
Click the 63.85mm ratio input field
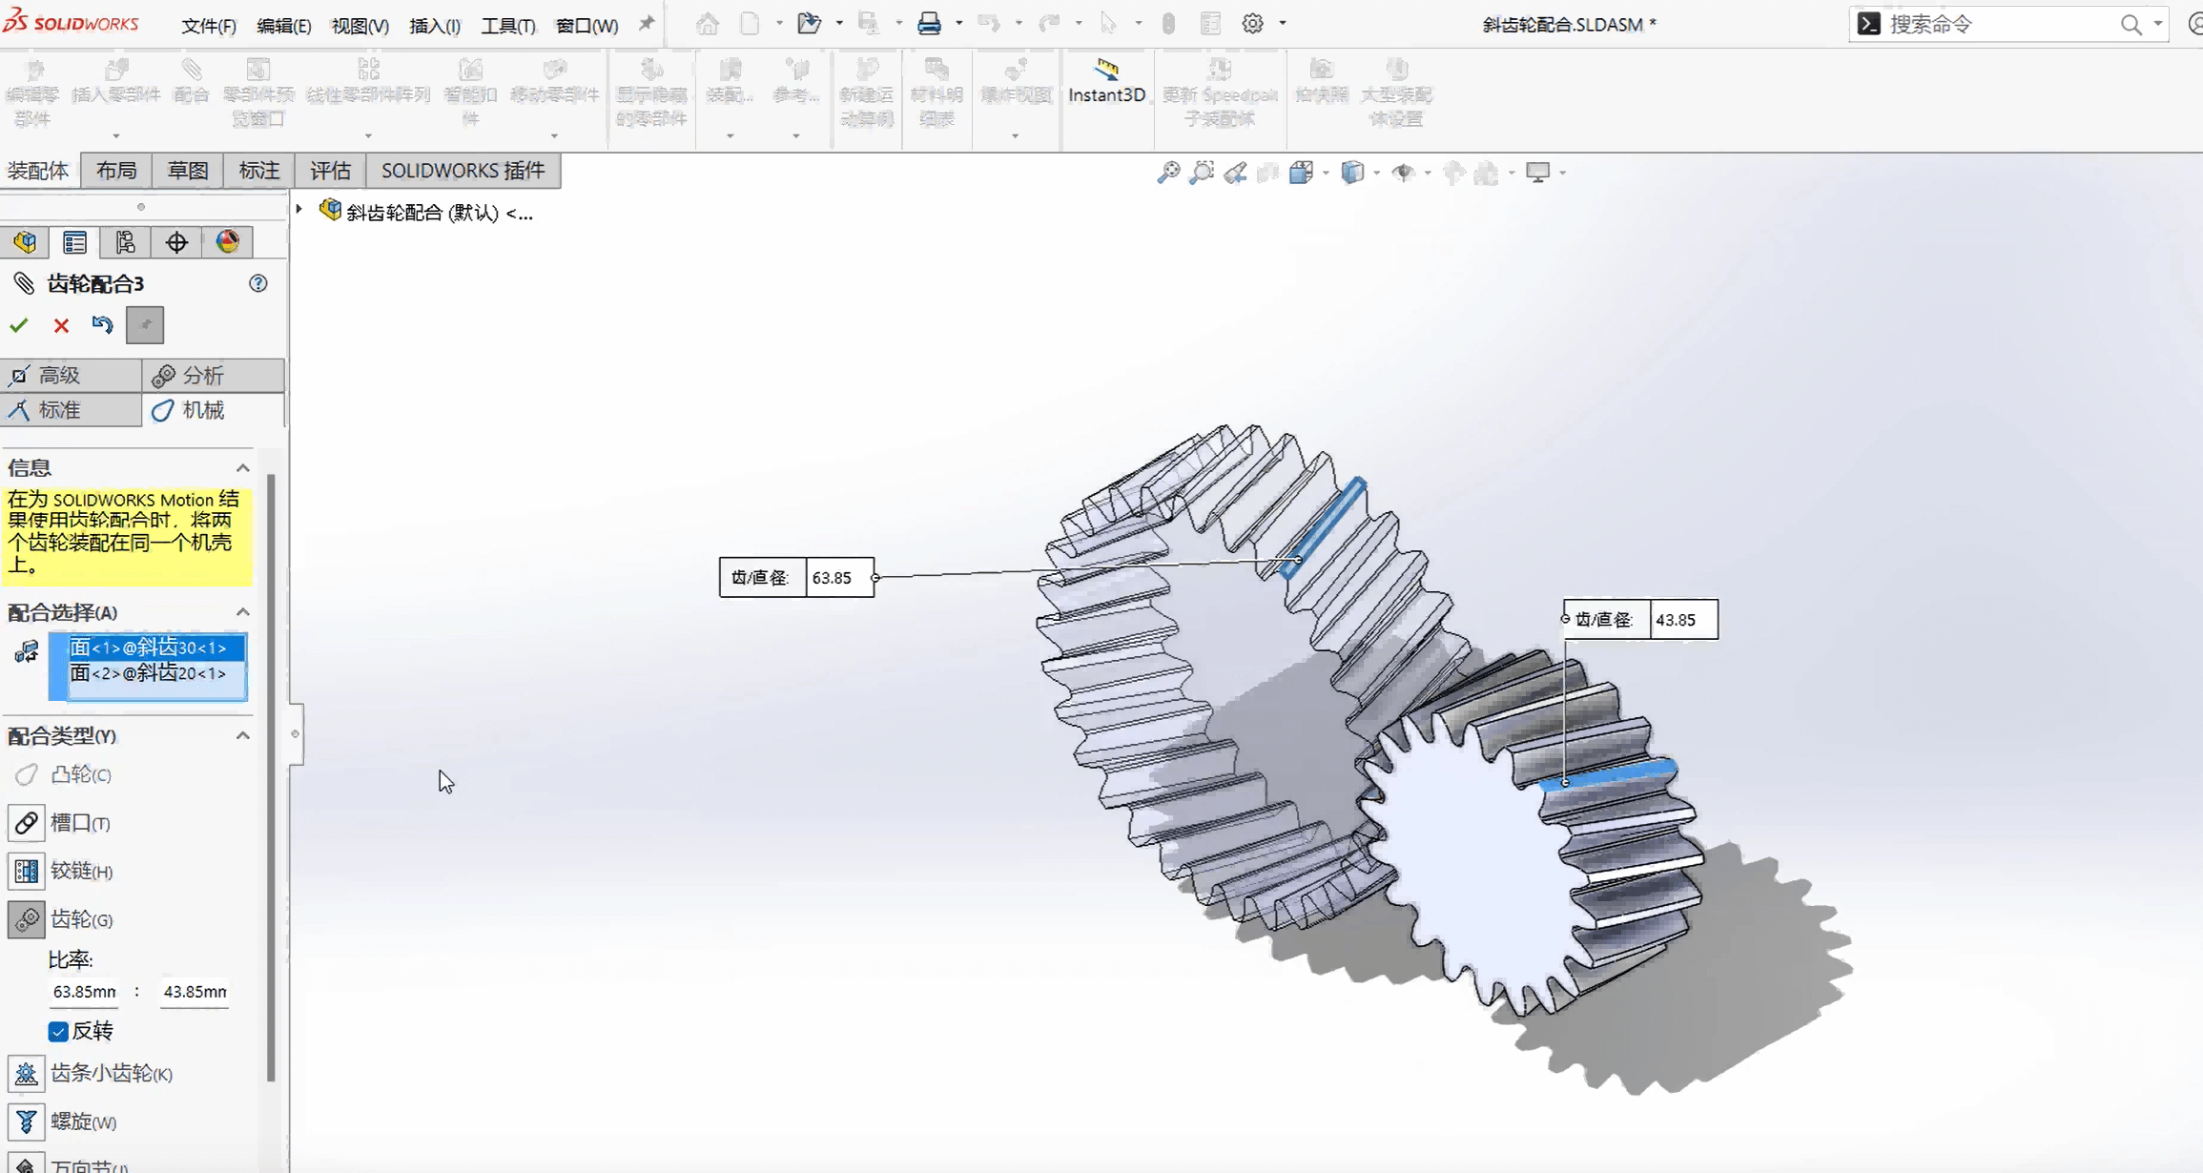coord(84,992)
